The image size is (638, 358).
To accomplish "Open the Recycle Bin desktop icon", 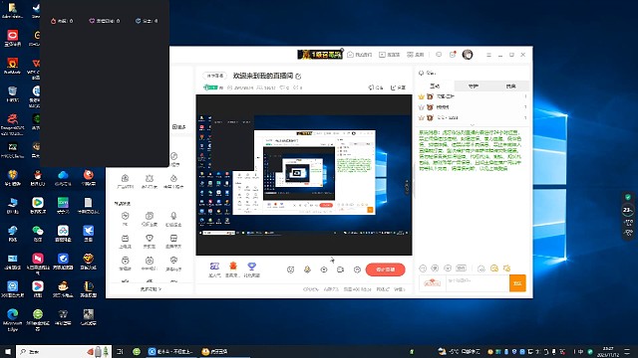I will (x=12, y=94).
